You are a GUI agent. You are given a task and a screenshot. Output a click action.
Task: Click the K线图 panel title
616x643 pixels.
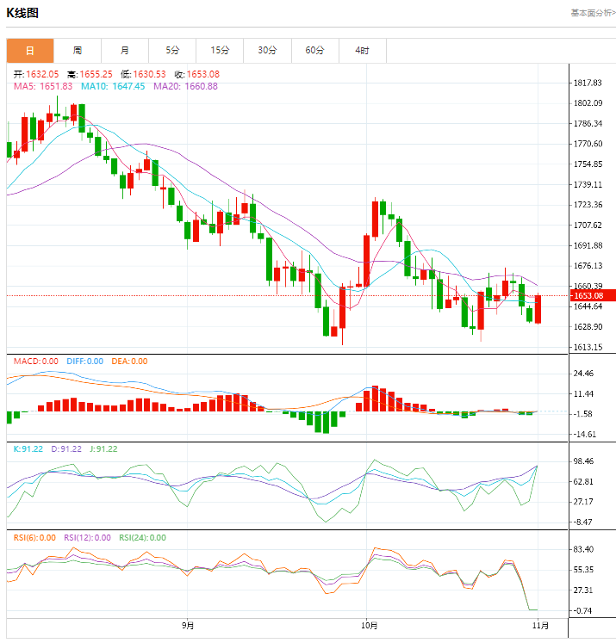pos(22,13)
